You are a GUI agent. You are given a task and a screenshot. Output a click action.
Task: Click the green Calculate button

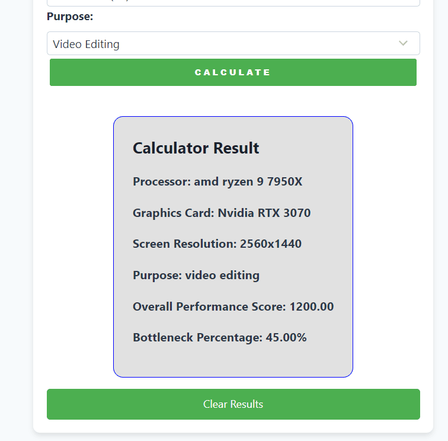(x=233, y=72)
